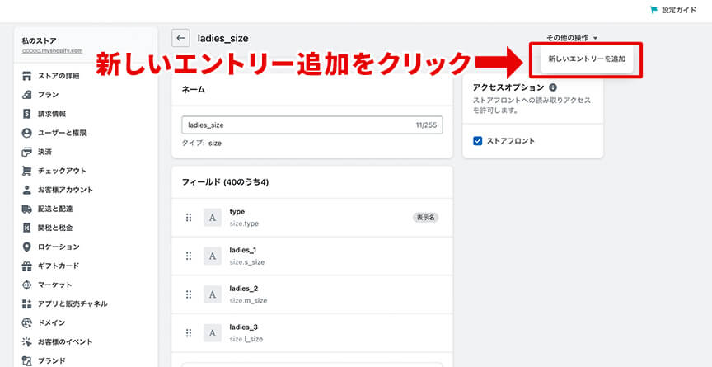The width and height of the screenshot is (712, 367).
Task: Click the ネーム section heading
Action: tap(194, 90)
